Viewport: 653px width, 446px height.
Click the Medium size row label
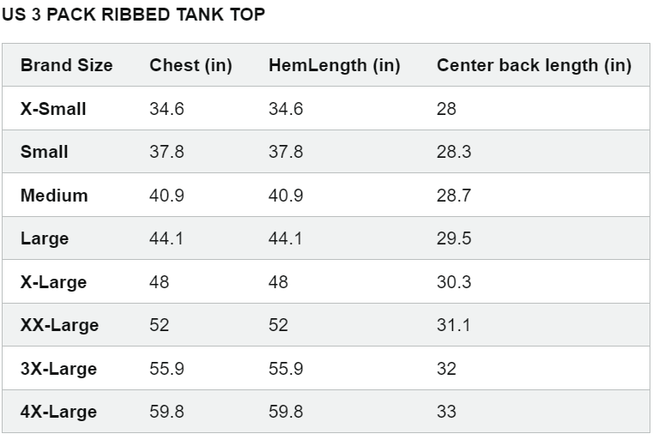54,196
